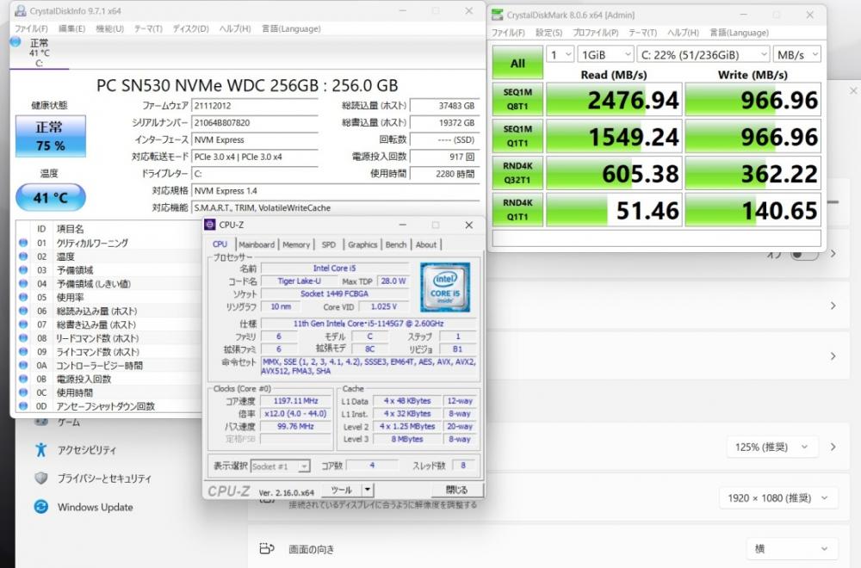This screenshot has width=861, height=568.
Task: Click the 閉じる button in CPU-Z
Action: click(x=457, y=490)
